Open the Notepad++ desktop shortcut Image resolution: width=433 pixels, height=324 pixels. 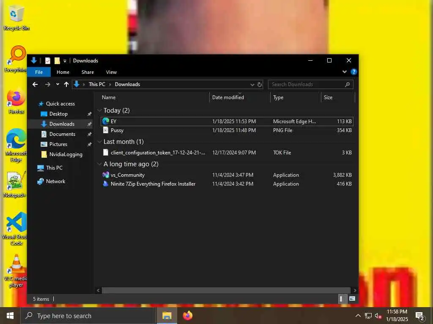(16, 184)
